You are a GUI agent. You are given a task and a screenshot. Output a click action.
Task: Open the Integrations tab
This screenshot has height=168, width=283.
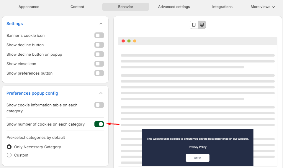(222, 7)
